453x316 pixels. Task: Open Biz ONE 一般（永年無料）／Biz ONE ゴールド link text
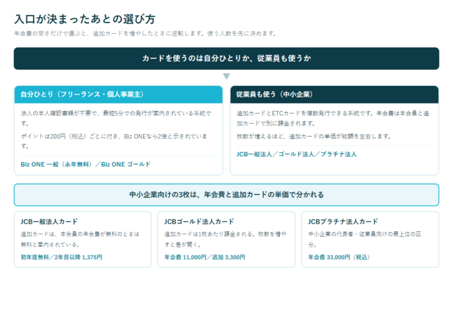tap(85, 165)
